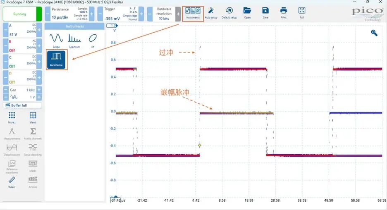The image size is (387, 210).
Task: Select the XY instrument icon
Action: click(x=93, y=41)
